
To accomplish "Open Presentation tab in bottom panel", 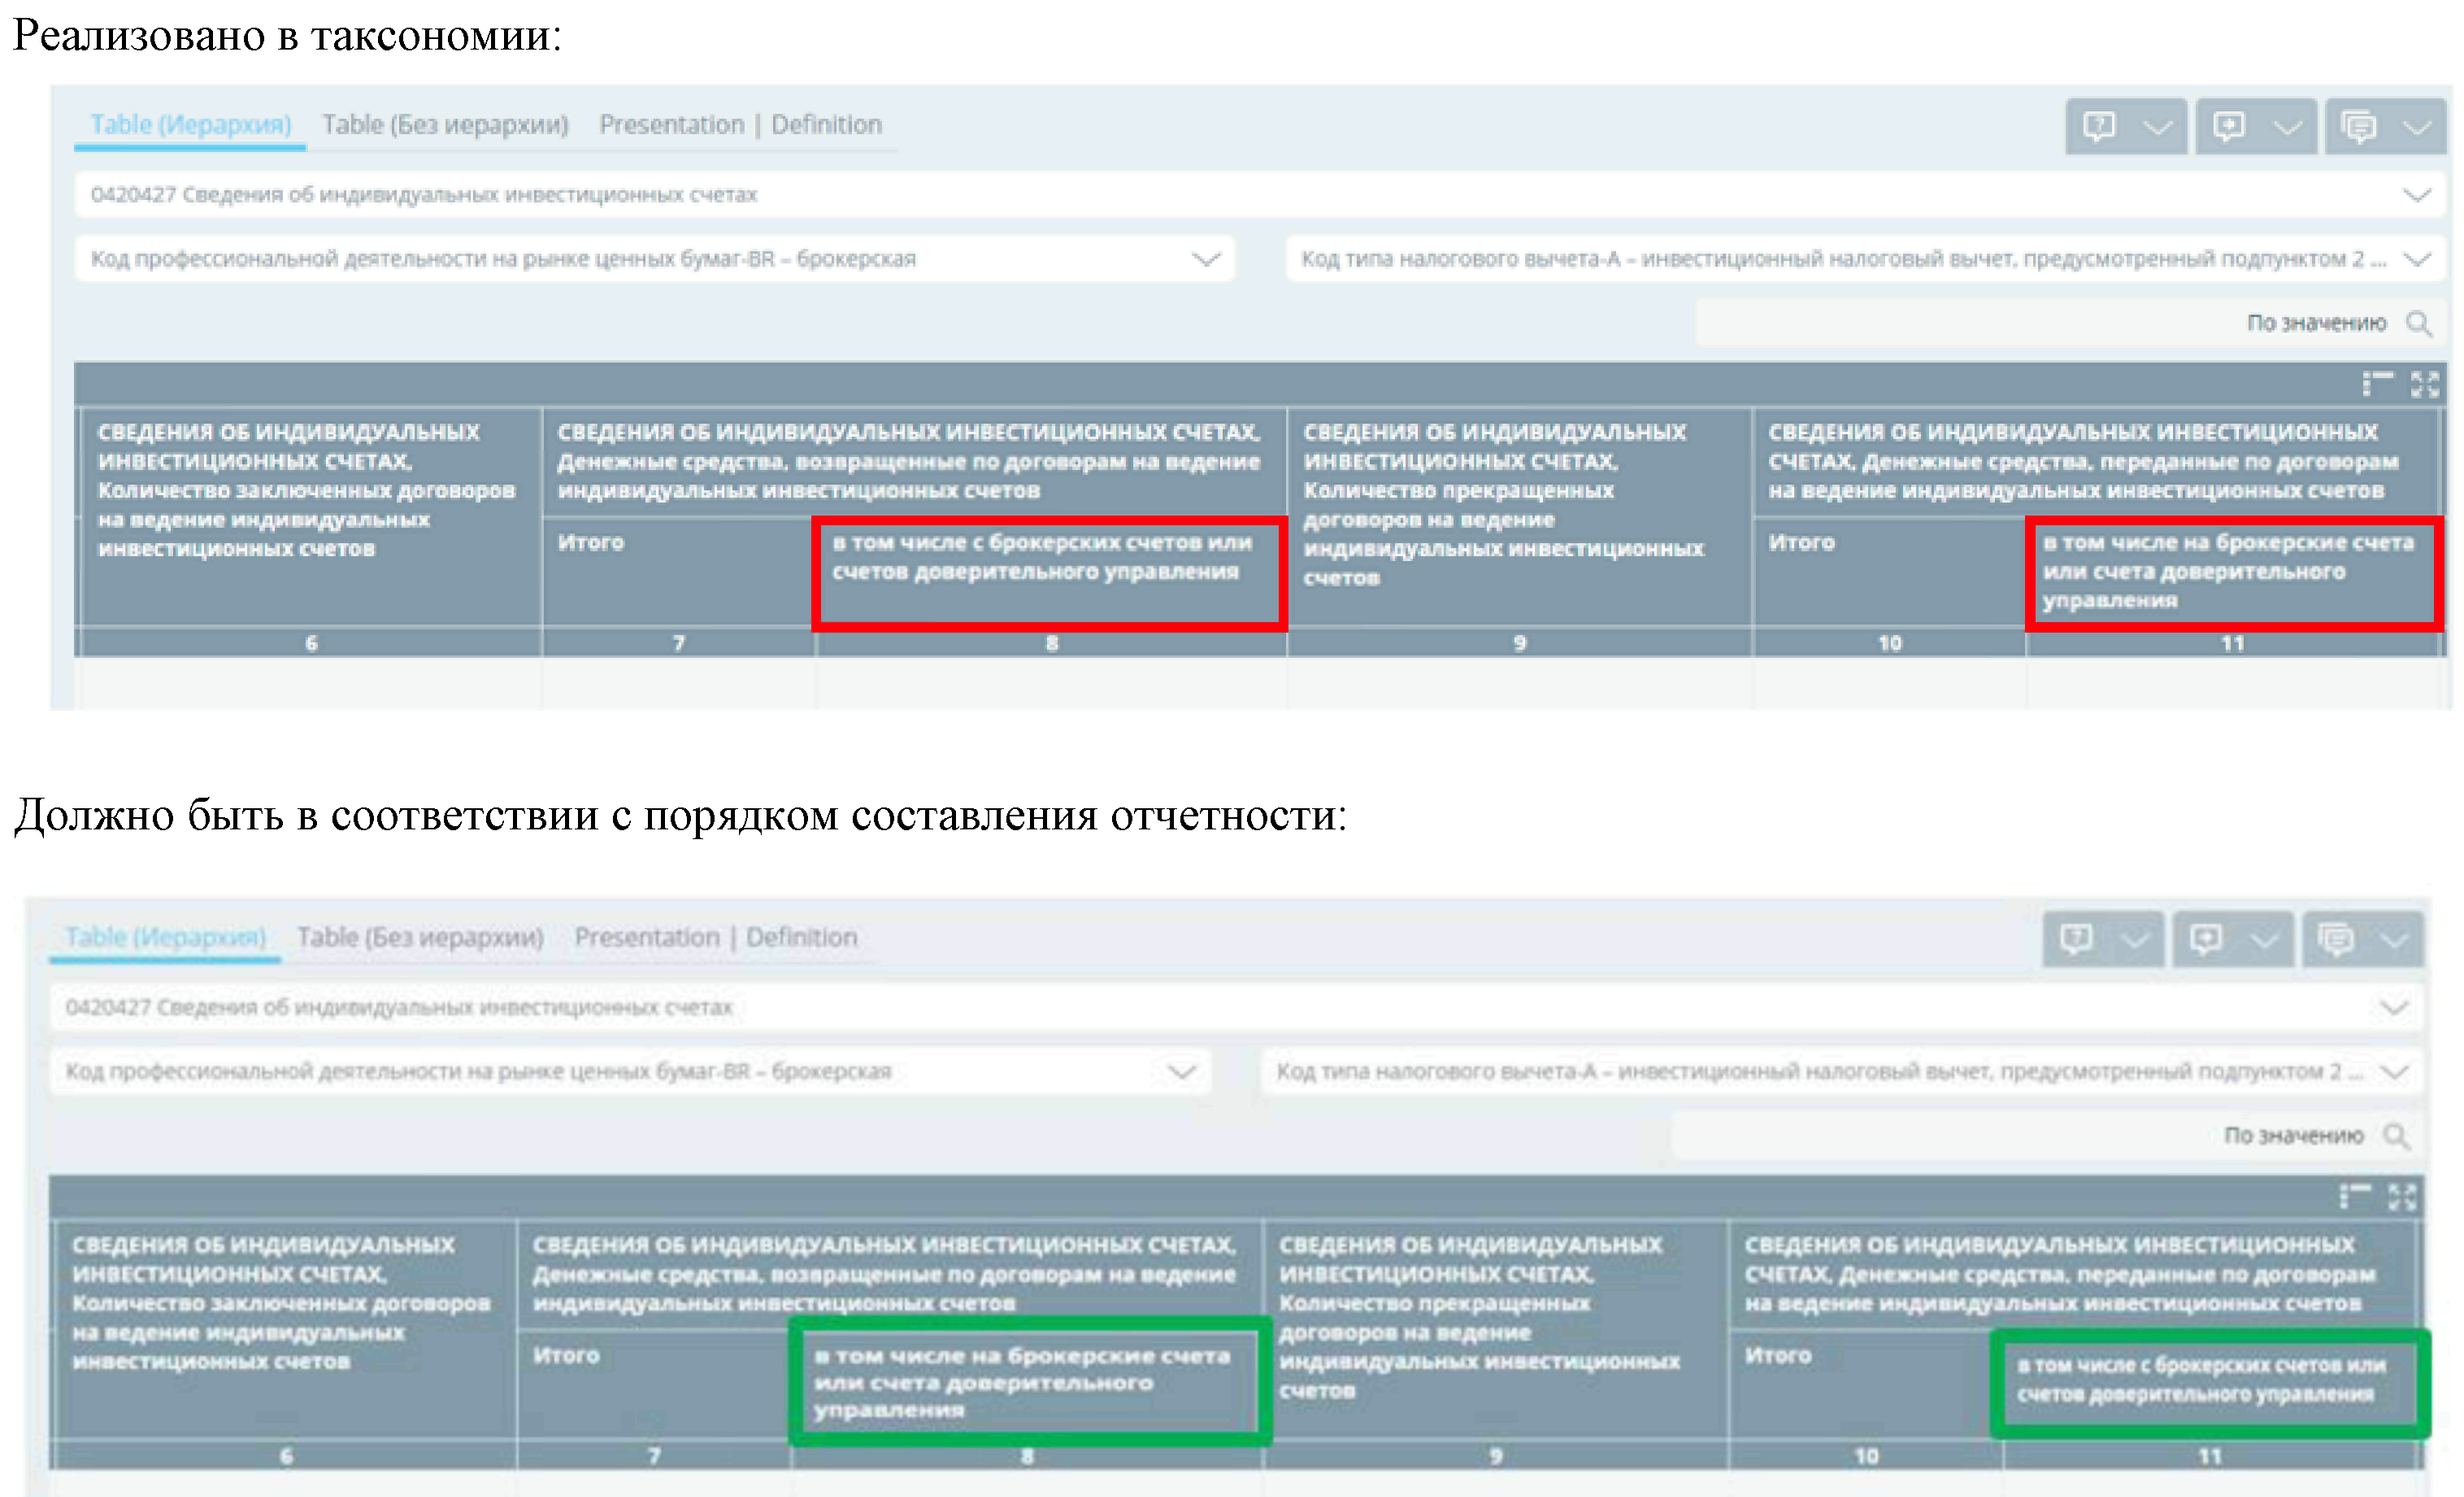I will [x=647, y=937].
